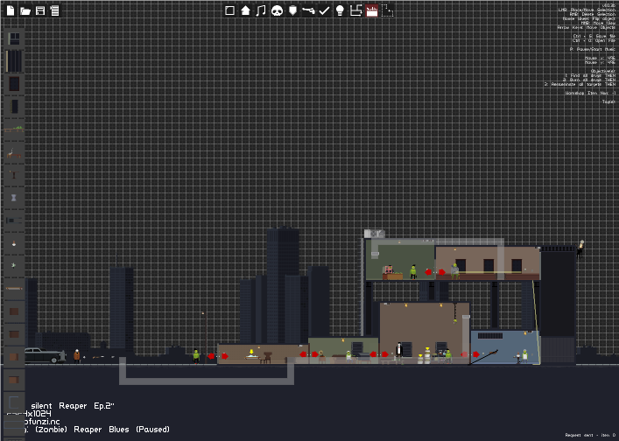
Task: Pick the bench with green plants thumbnail
Action: 14,129
